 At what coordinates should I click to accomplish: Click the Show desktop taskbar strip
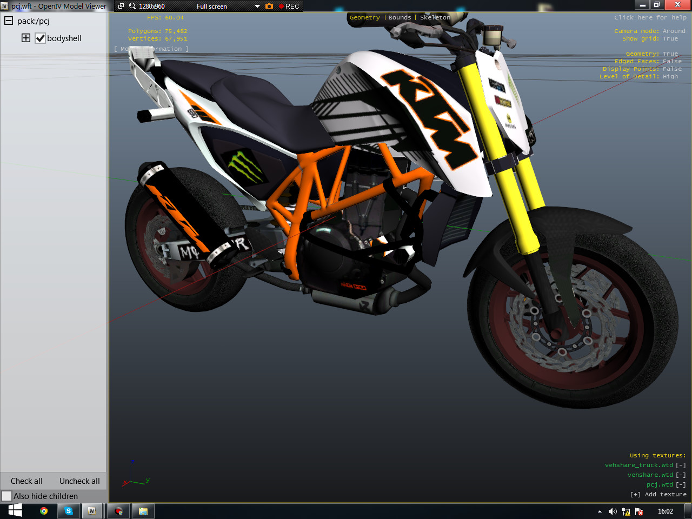pos(688,511)
